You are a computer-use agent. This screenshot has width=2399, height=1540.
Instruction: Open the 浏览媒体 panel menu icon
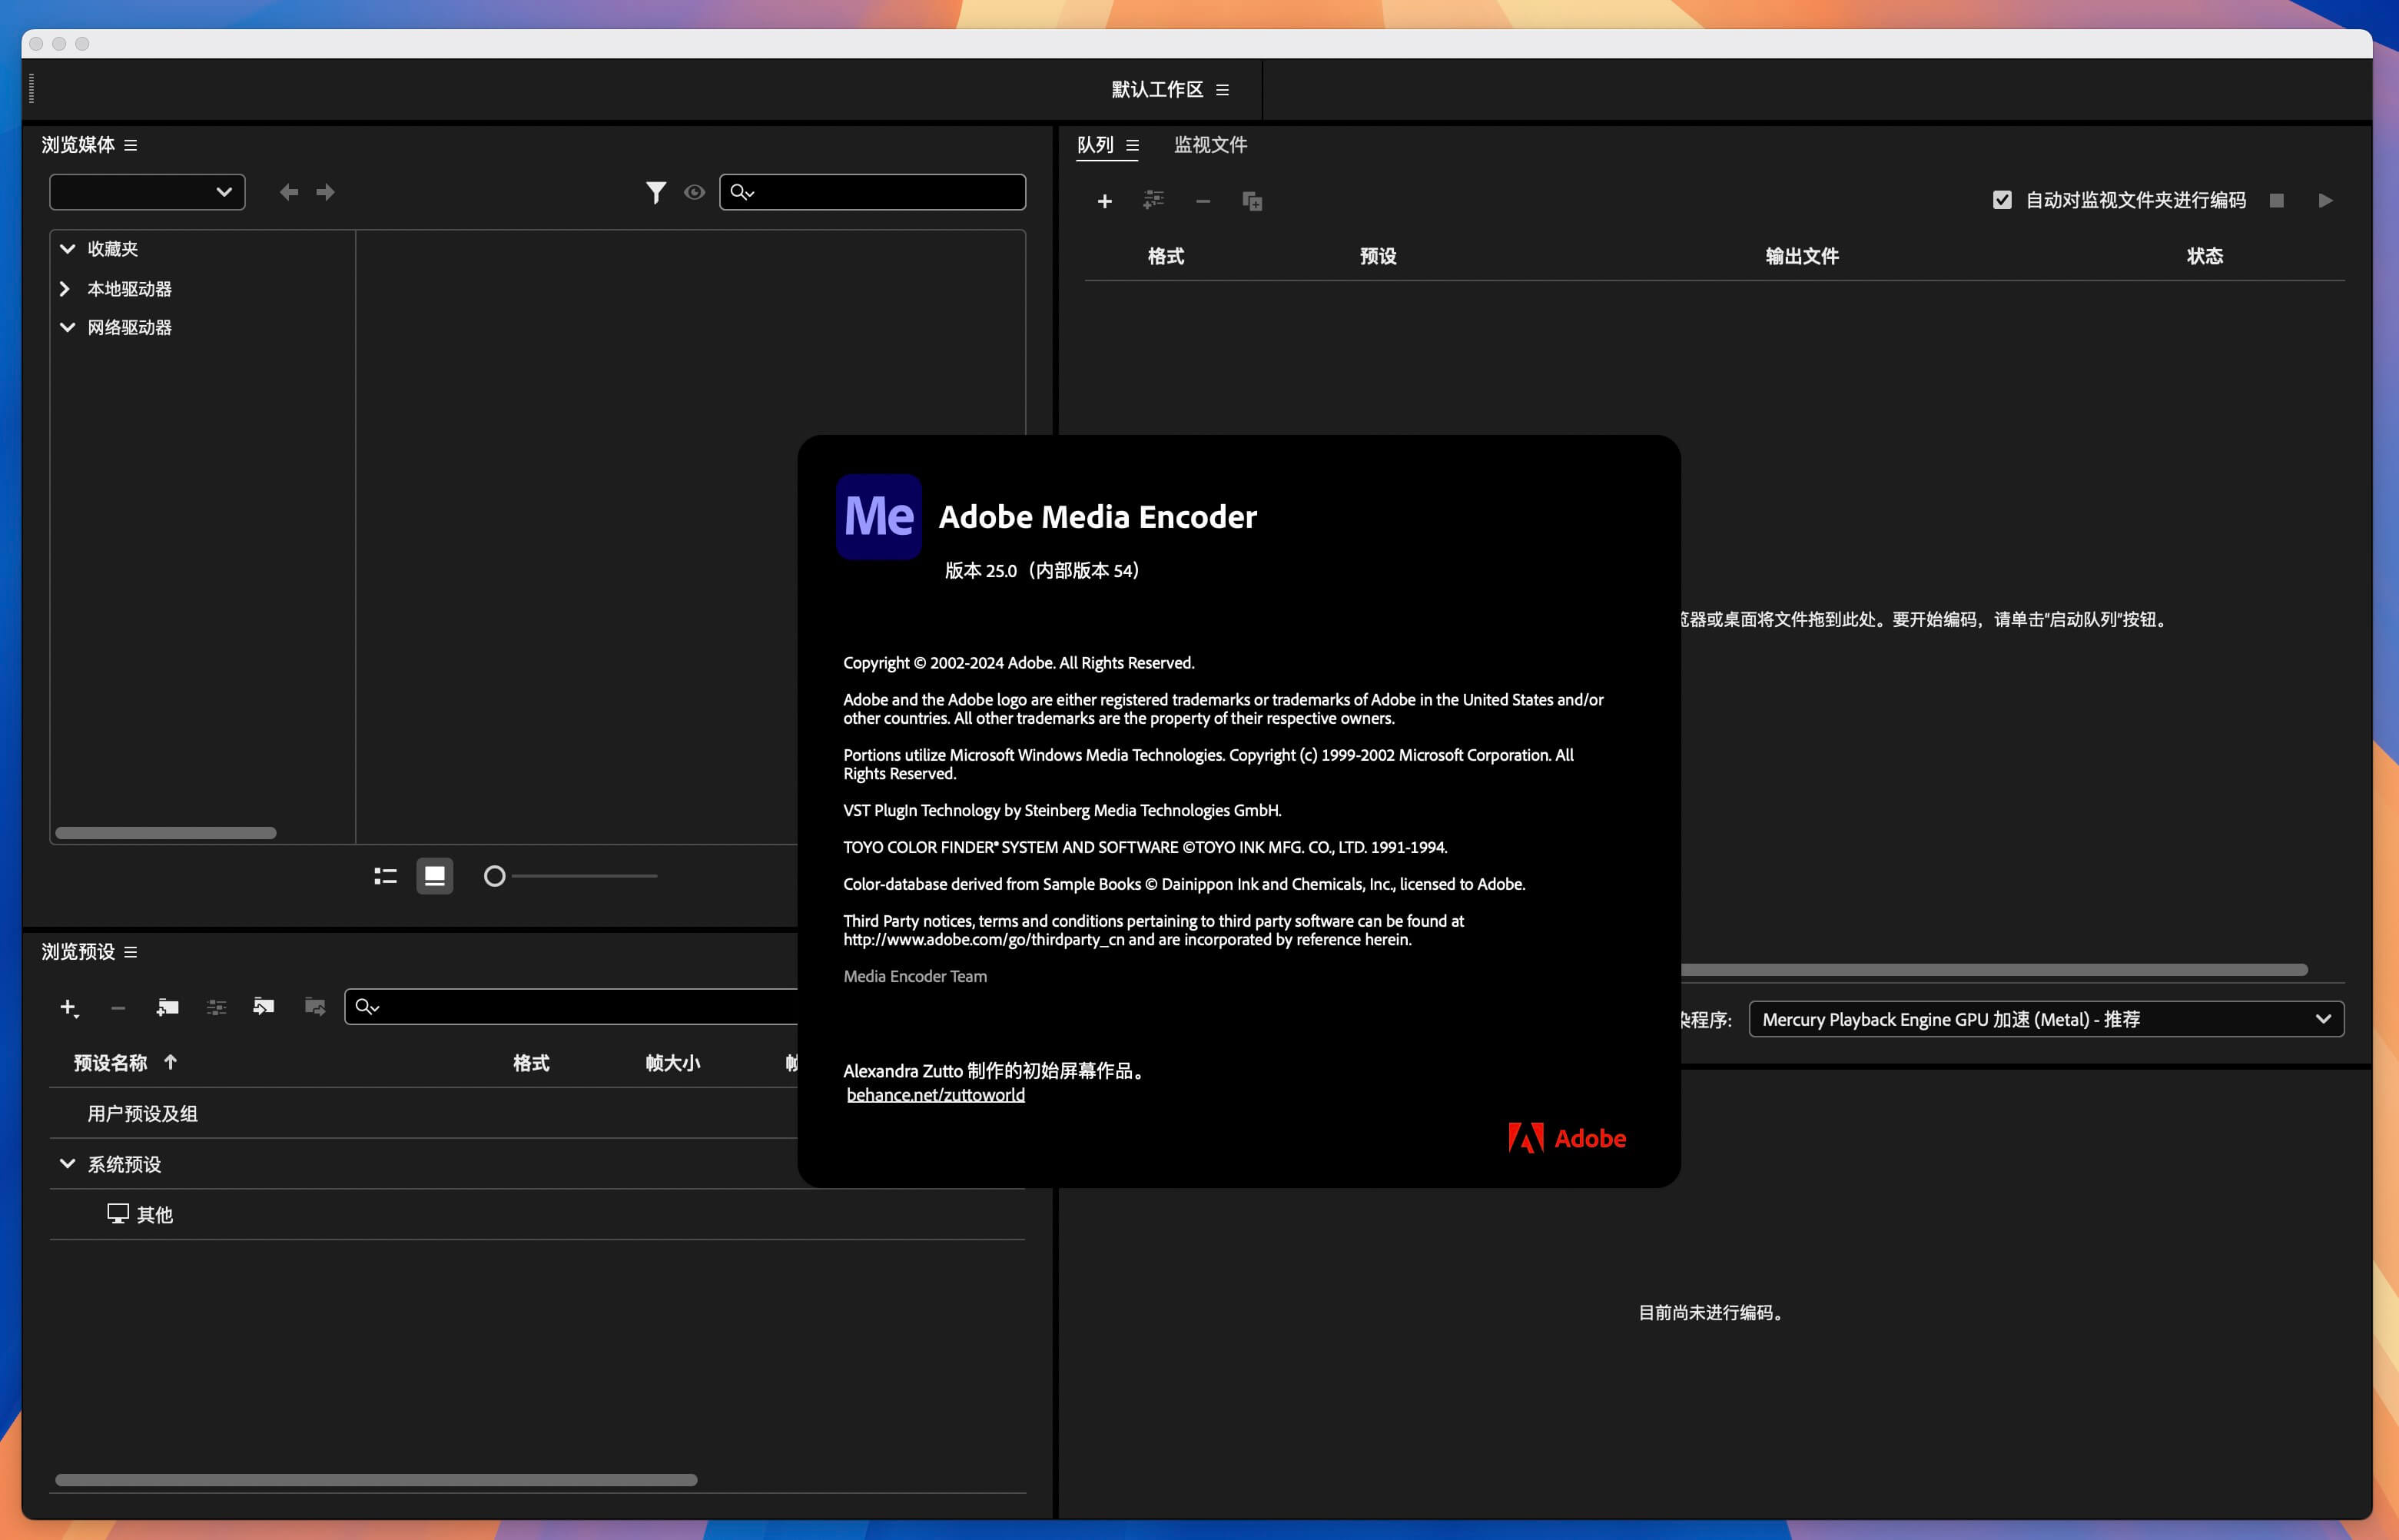coord(130,145)
